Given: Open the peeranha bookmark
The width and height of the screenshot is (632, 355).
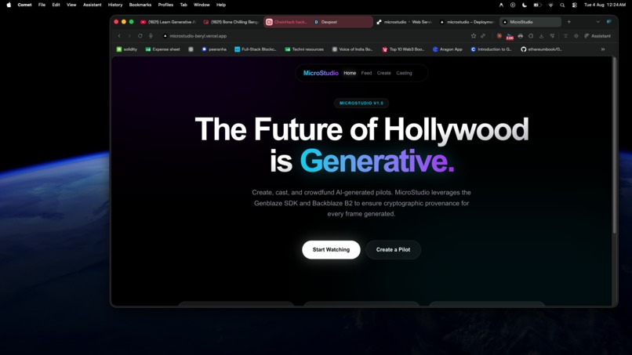Looking at the screenshot, I should pyautogui.click(x=214, y=49).
